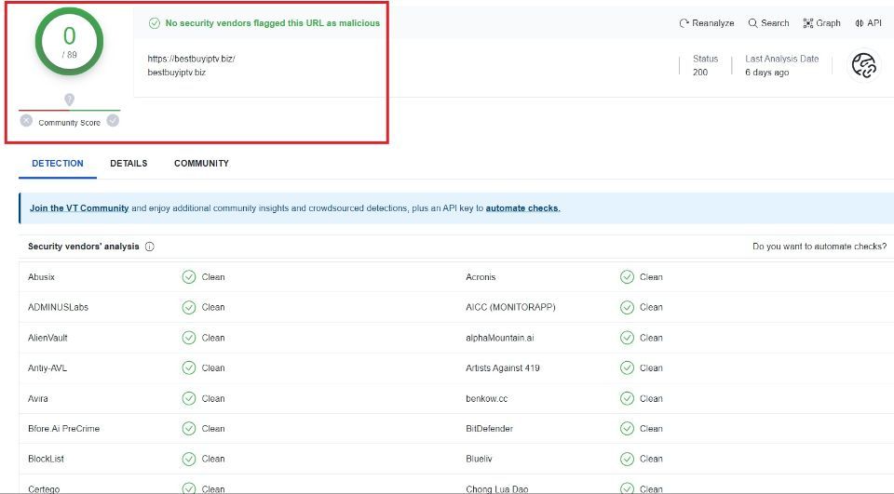The width and height of the screenshot is (894, 494).
Task: Click the Clean check icon for AICC (MONITORAPP)
Action: coord(627,308)
